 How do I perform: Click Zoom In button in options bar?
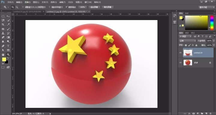[x=13, y=7]
